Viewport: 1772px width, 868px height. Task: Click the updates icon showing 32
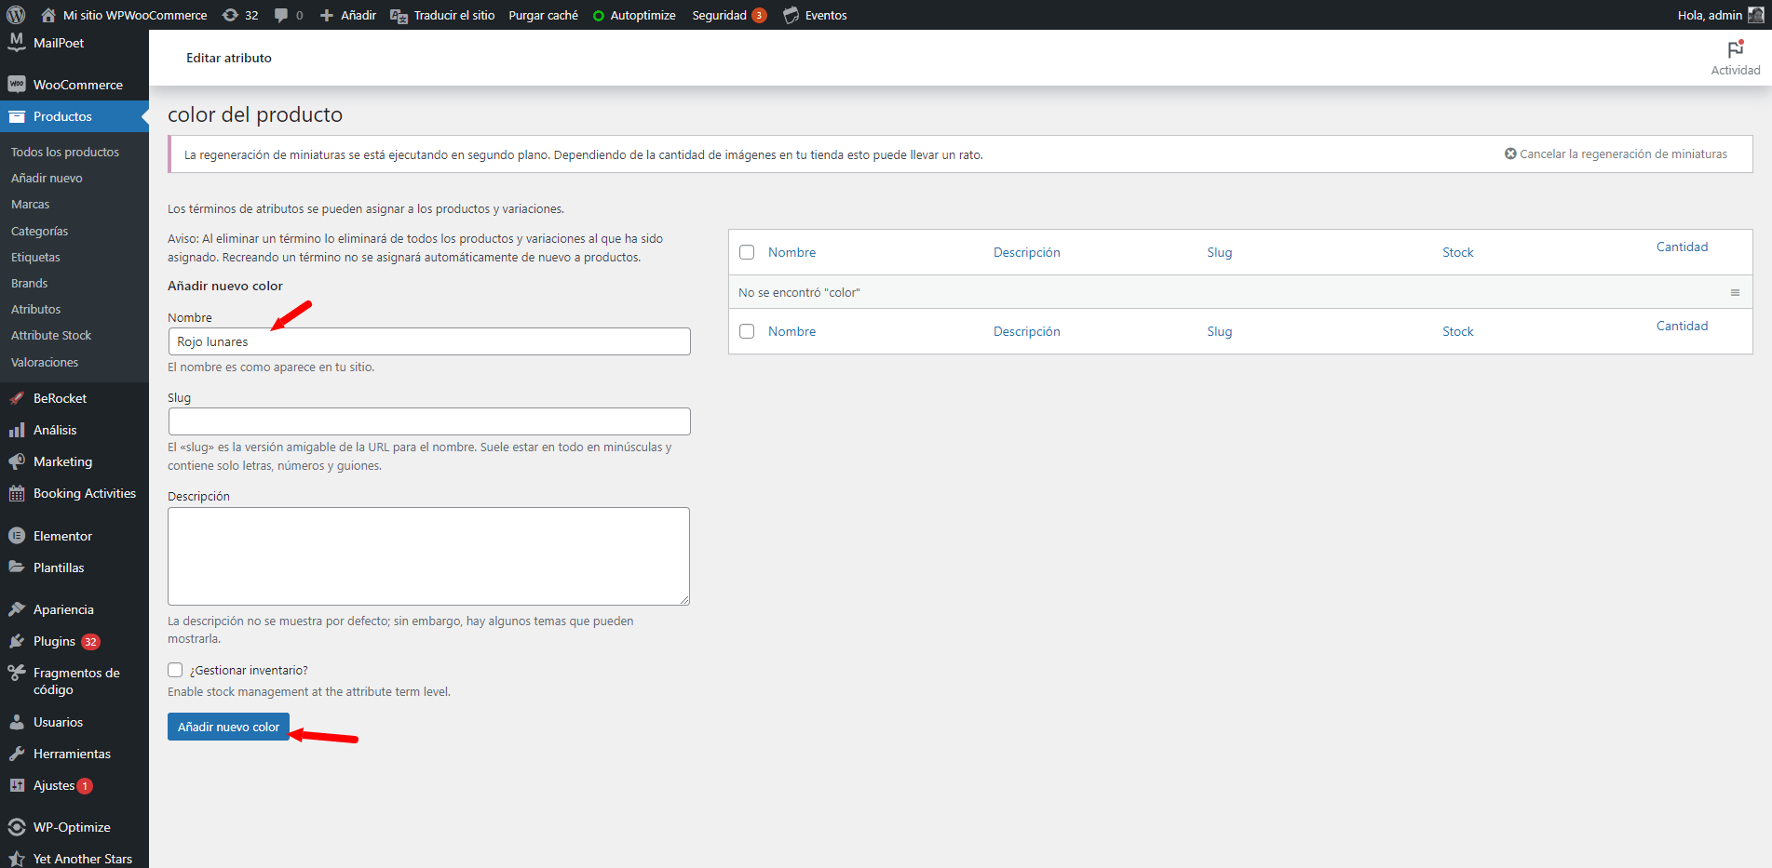click(230, 15)
